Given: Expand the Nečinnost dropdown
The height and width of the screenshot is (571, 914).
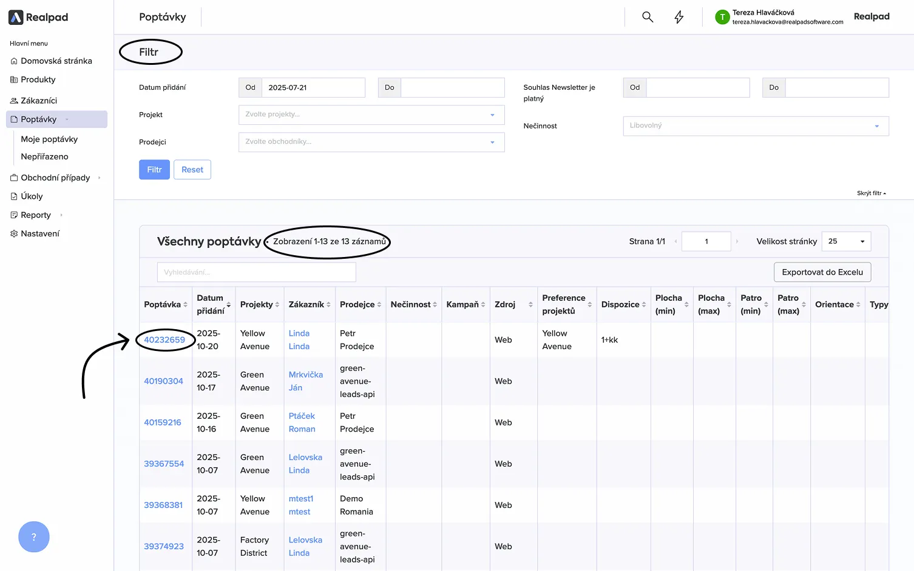Looking at the screenshot, I should (x=756, y=126).
